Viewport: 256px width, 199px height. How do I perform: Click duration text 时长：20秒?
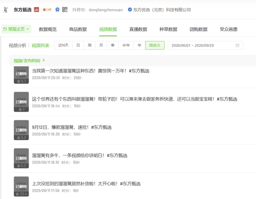coord(72,78)
